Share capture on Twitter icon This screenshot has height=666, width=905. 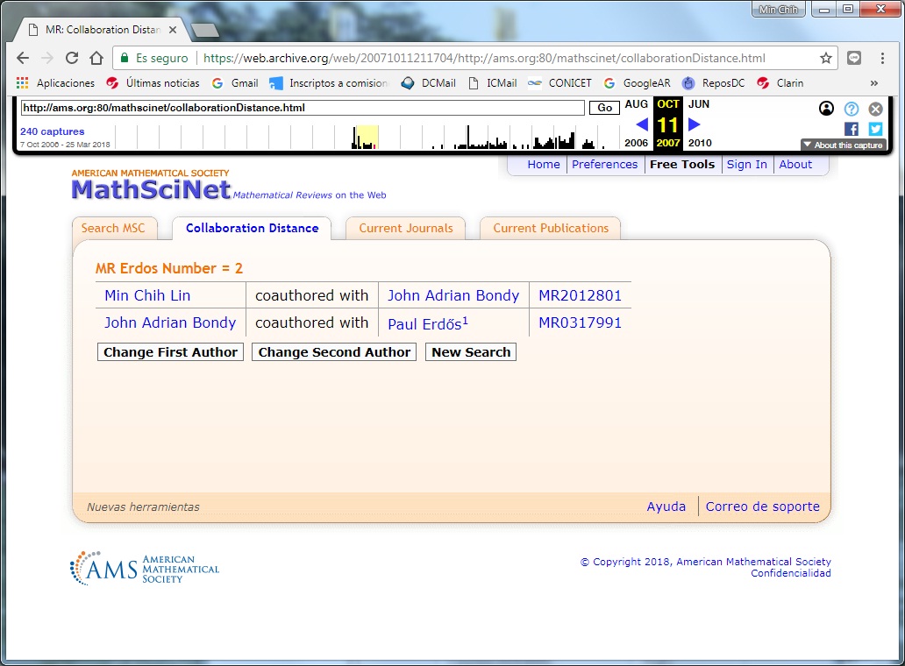(875, 129)
